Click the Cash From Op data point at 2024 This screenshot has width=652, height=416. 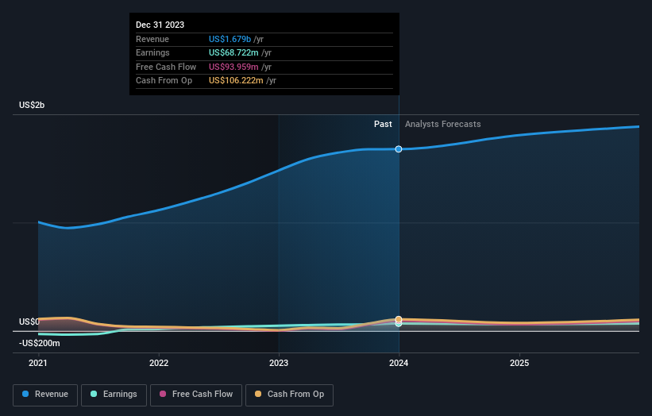click(399, 319)
